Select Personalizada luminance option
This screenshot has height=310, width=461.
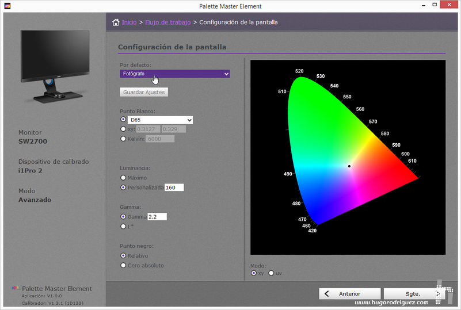click(x=123, y=187)
